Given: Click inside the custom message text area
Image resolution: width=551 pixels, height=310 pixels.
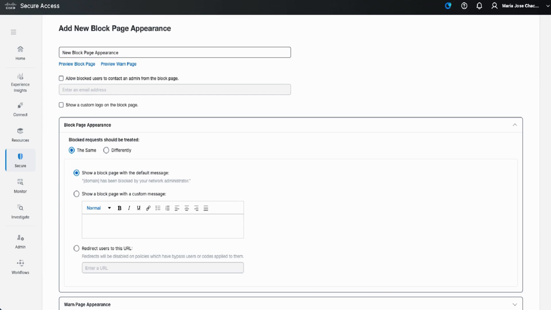Looking at the screenshot, I should coord(163,226).
